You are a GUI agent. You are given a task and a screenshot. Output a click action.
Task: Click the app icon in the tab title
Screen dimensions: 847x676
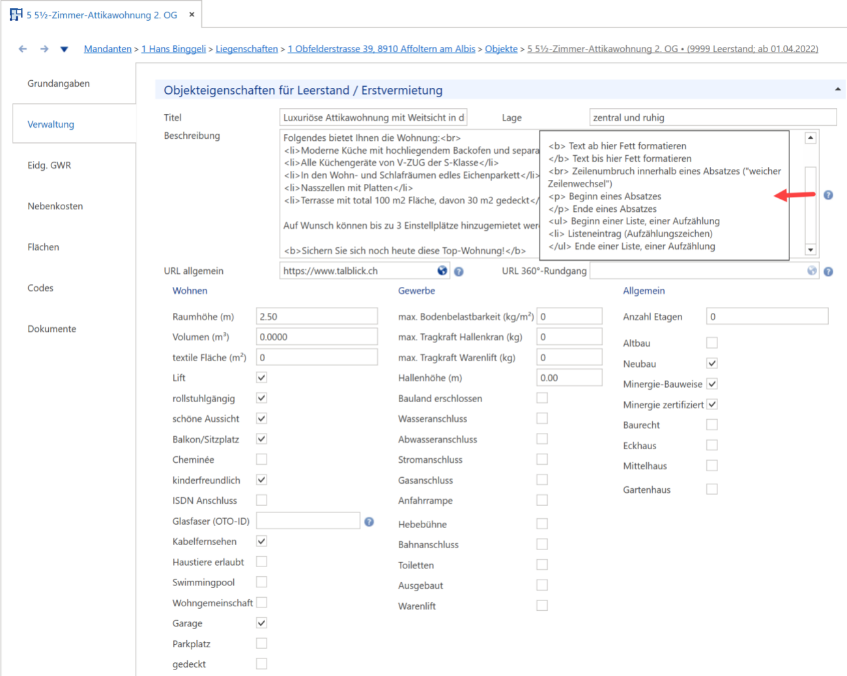tap(16, 14)
